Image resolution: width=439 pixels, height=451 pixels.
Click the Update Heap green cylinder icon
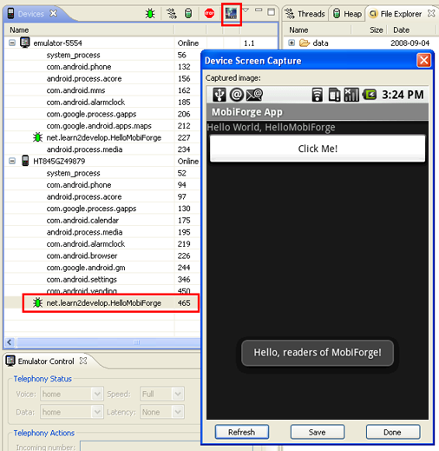pyautogui.click(x=188, y=13)
